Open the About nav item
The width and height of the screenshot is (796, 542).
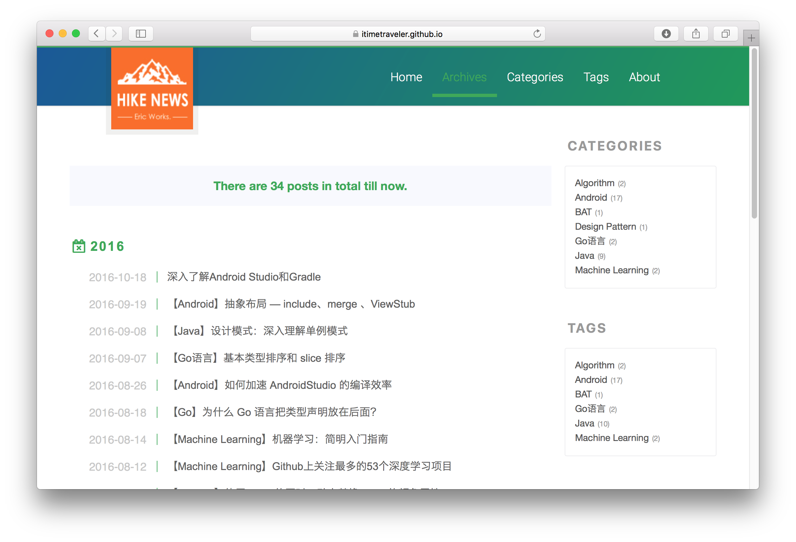pyautogui.click(x=644, y=77)
